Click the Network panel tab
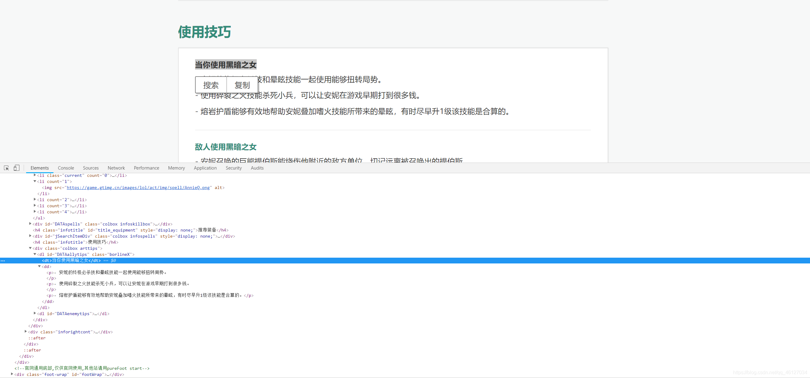Image resolution: width=810 pixels, height=378 pixels. [116, 168]
